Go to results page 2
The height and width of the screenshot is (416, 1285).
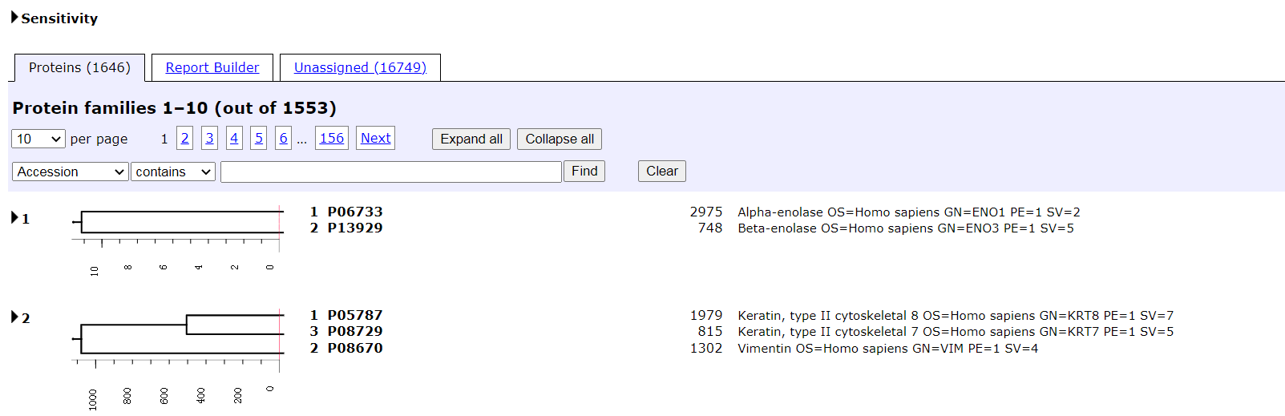[x=185, y=138]
